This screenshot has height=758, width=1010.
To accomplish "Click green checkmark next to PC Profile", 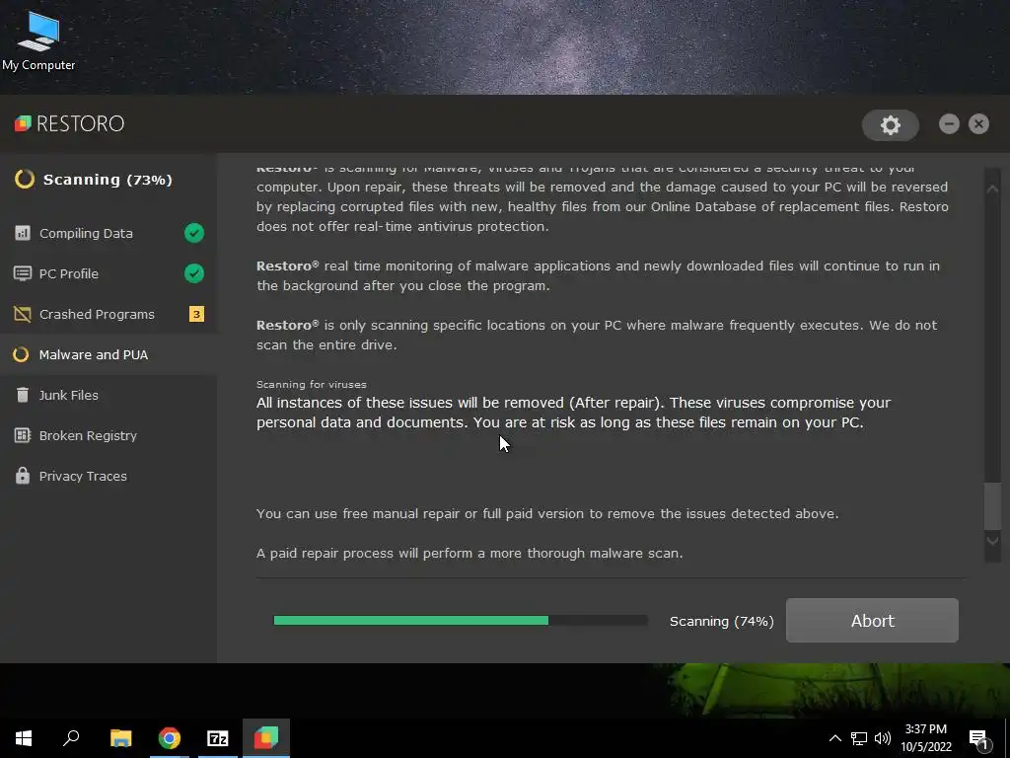I will [194, 273].
